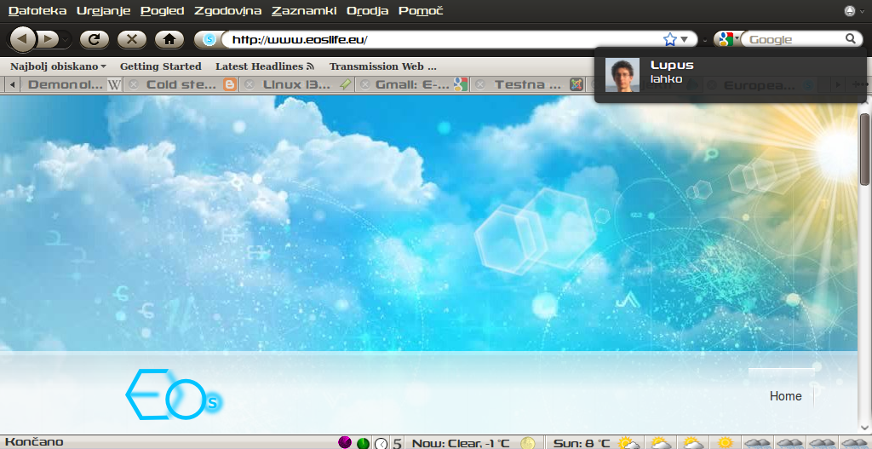Screen dimensions: 872x449
Task: Click the vertical scrollbar thumb
Action: pos(864,149)
